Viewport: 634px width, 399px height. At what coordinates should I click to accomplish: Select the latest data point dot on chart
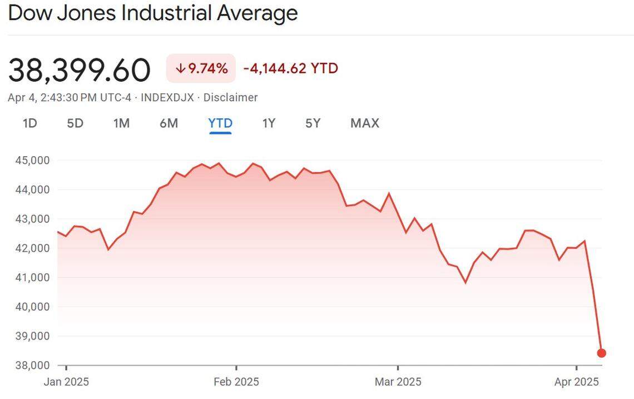[x=601, y=352]
